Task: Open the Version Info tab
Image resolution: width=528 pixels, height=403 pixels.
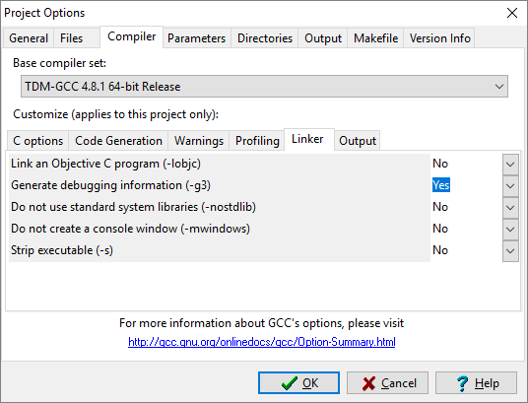Action: click(x=439, y=38)
